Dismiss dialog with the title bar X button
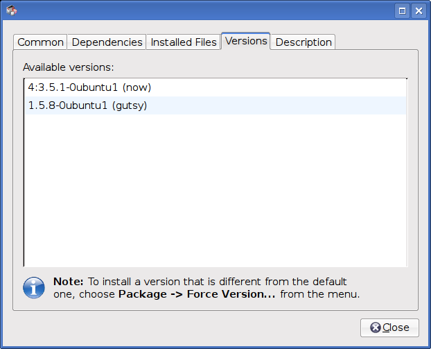This screenshot has height=349, width=431. point(419,11)
